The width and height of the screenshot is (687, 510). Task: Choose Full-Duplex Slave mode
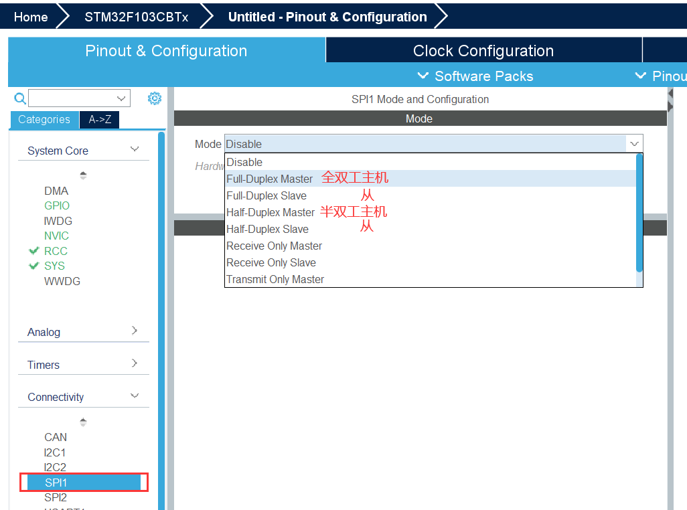pos(431,195)
